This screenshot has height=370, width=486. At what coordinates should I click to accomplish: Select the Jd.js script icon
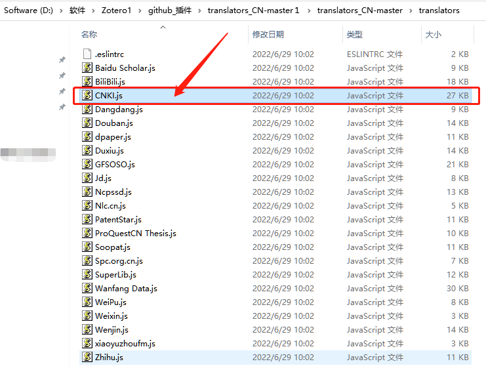click(87, 178)
